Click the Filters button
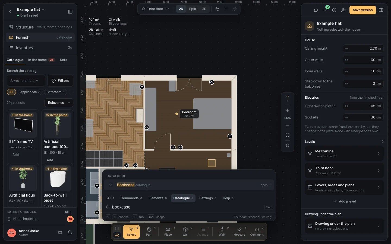This screenshot has height=244, width=391. pos(60,81)
